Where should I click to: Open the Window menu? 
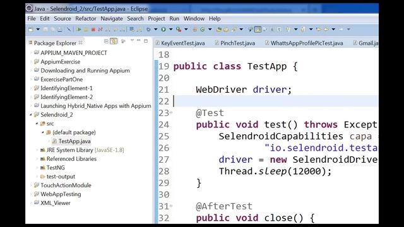coord(194,18)
